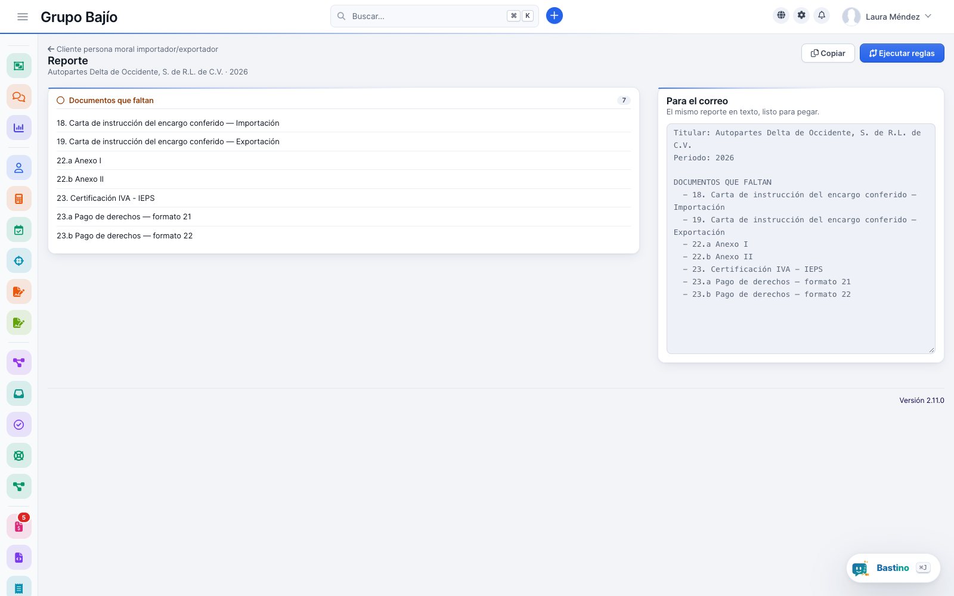Image resolution: width=954 pixels, height=596 pixels.
Task: Click the blue plus add button
Action: pos(555,16)
